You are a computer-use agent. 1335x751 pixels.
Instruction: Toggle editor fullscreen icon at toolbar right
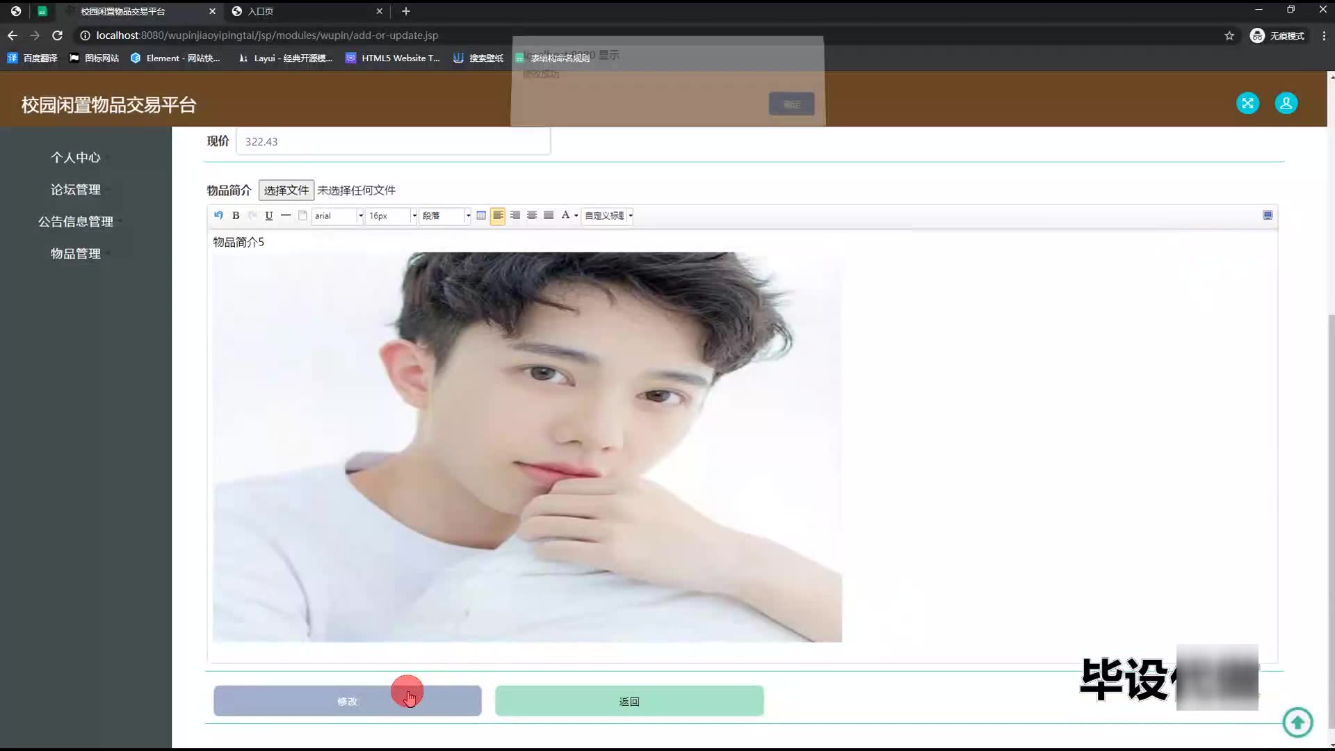click(1268, 216)
